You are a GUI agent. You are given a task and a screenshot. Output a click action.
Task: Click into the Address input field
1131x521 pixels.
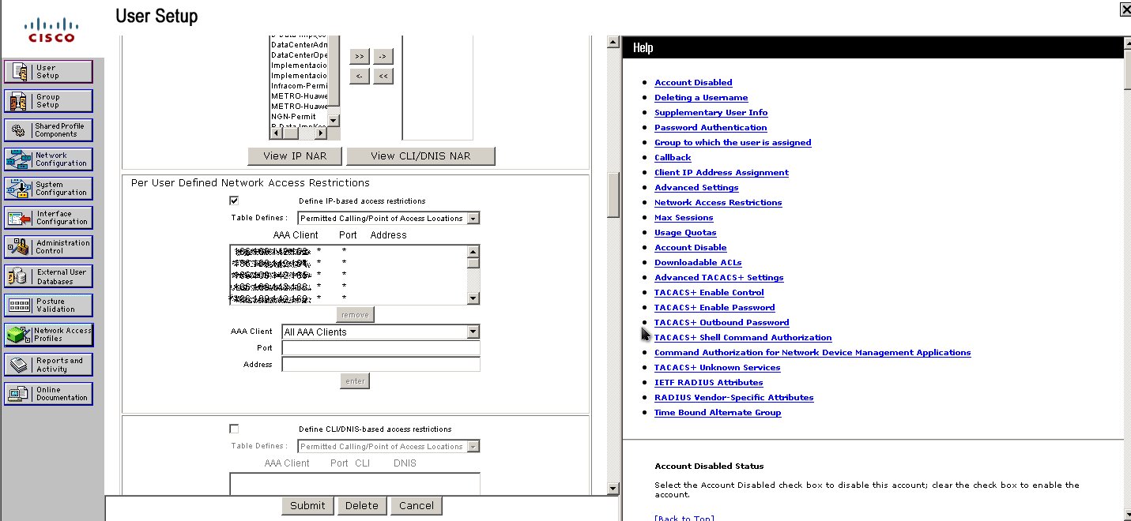tap(381, 365)
